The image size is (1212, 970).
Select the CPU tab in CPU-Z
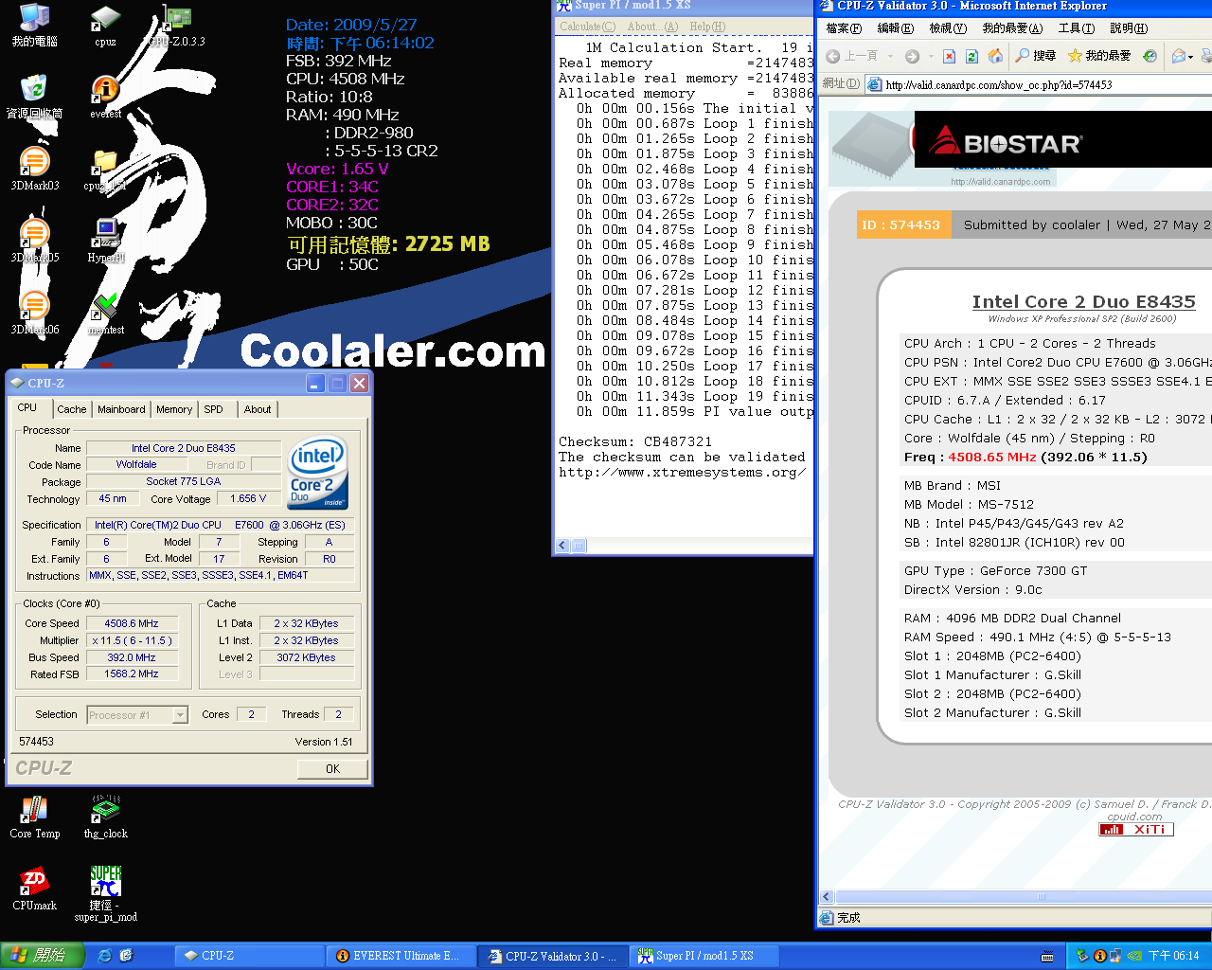(x=27, y=407)
